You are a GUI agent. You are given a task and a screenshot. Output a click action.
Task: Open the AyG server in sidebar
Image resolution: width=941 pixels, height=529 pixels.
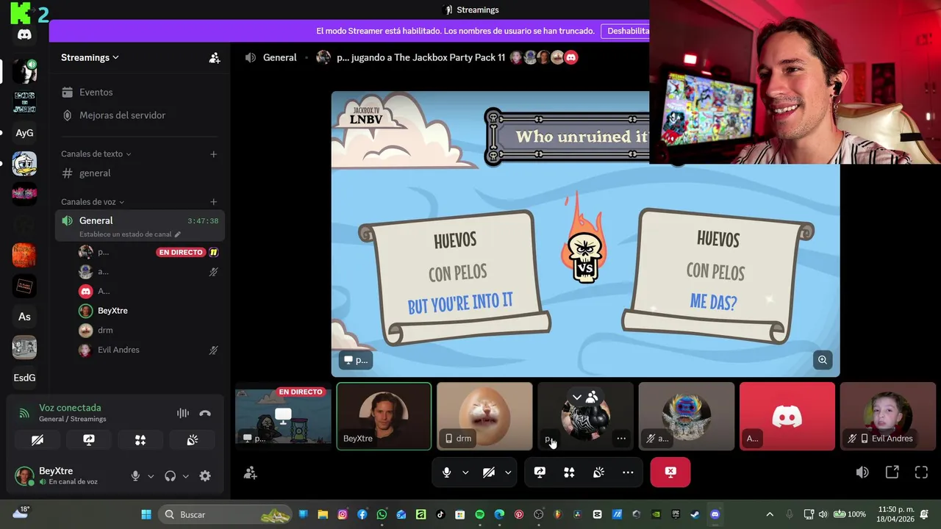24,133
